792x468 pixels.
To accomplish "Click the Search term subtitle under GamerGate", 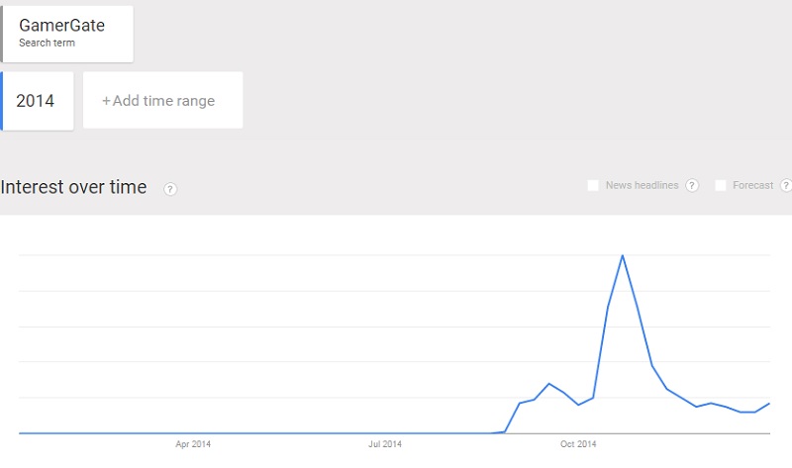I will [47, 43].
